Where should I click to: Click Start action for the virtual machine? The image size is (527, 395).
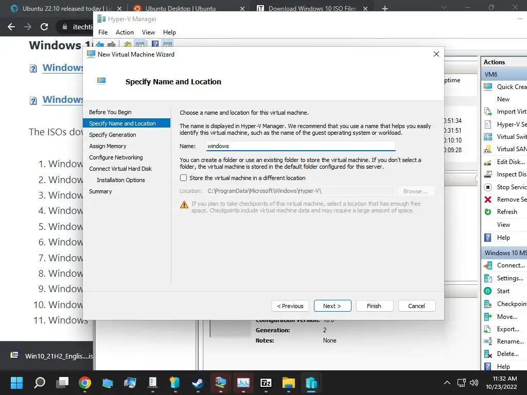click(x=497, y=291)
